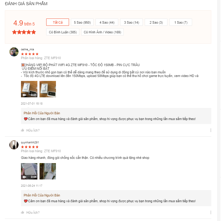Viewport: 221px width, 221px height.
Task: Select the 'Tất Cả' filter
Action: (x=57, y=22)
